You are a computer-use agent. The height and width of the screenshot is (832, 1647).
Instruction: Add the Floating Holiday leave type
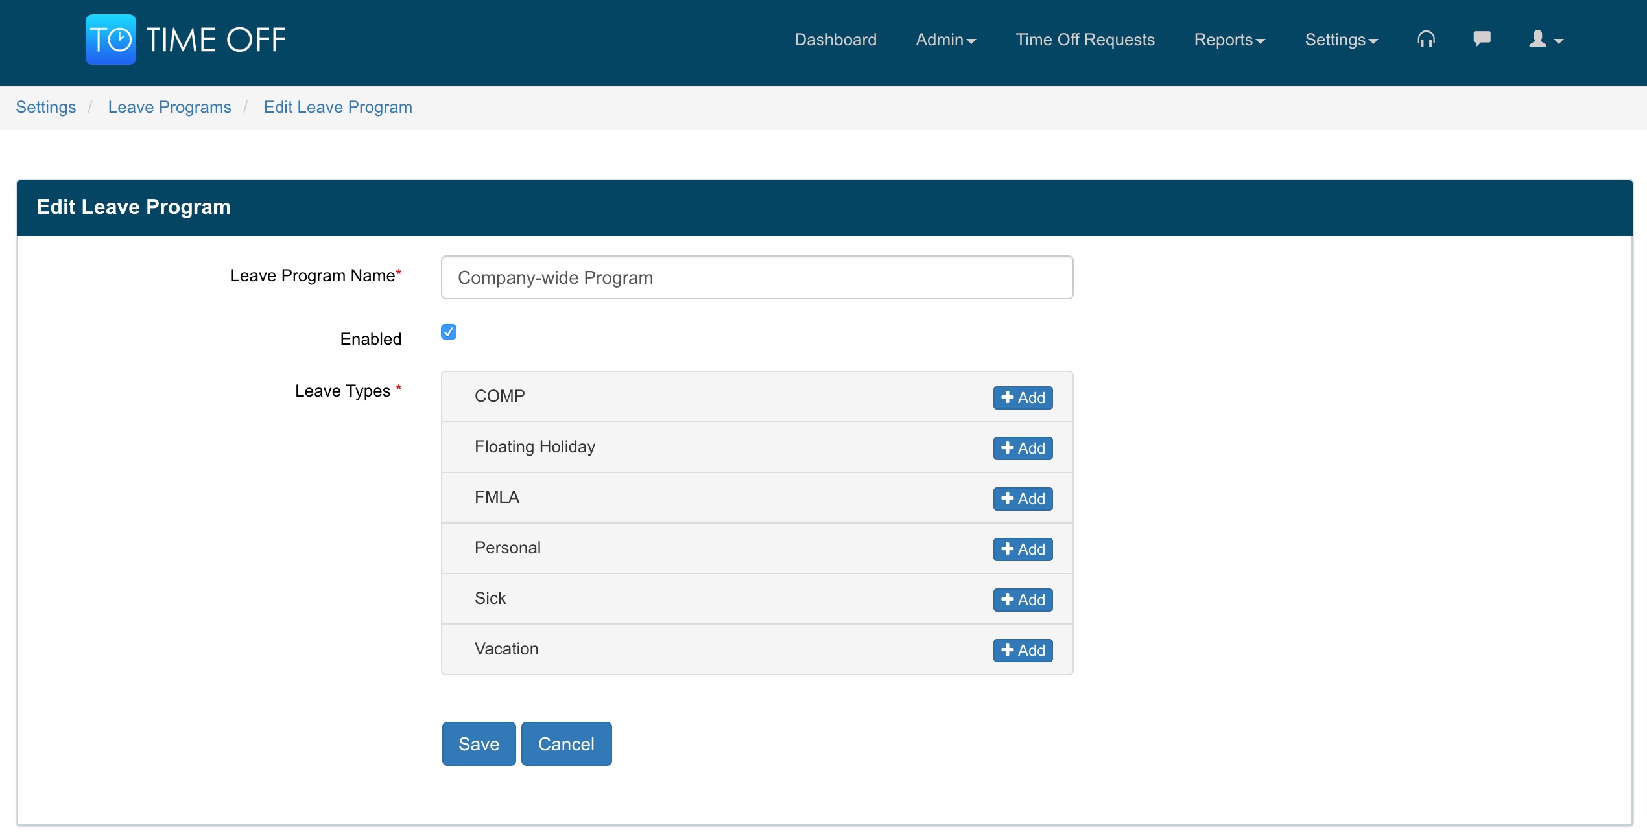[1023, 448]
